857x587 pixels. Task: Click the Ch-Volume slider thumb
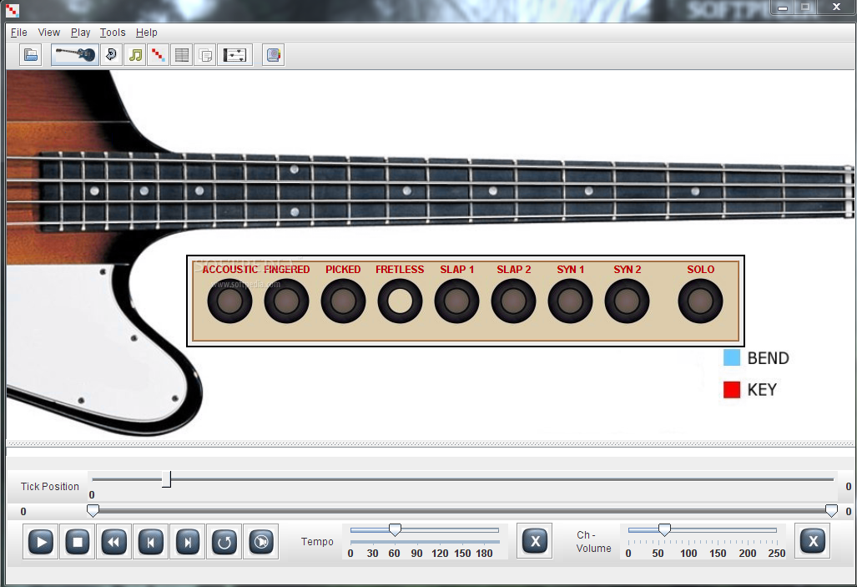coord(664,529)
